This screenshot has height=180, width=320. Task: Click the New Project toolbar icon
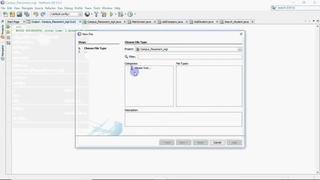tap(12, 14)
